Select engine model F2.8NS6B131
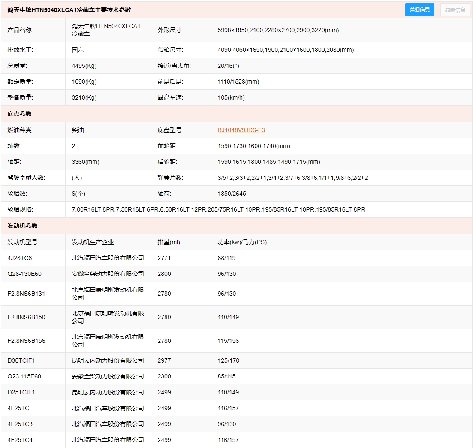This screenshot has height=448, width=473. pos(26,294)
